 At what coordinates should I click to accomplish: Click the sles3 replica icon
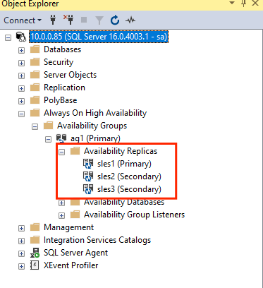88,189
